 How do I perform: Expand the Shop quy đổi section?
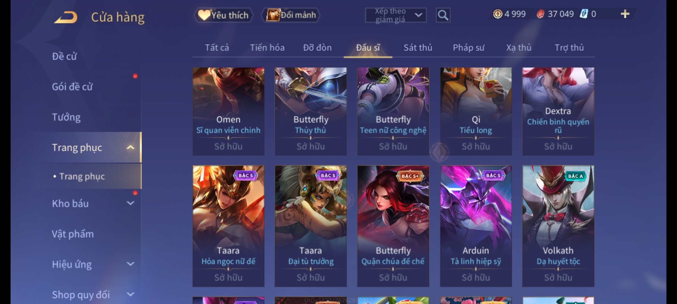pos(130,294)
